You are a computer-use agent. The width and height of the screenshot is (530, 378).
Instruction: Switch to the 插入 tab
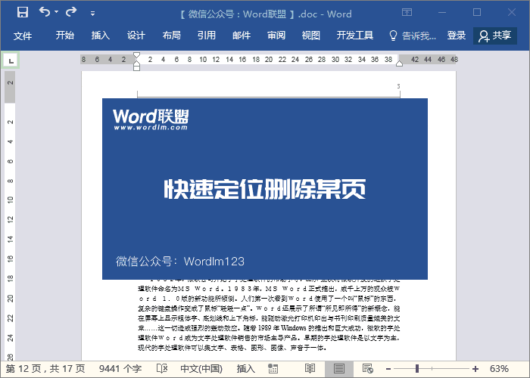coord(101,36)
